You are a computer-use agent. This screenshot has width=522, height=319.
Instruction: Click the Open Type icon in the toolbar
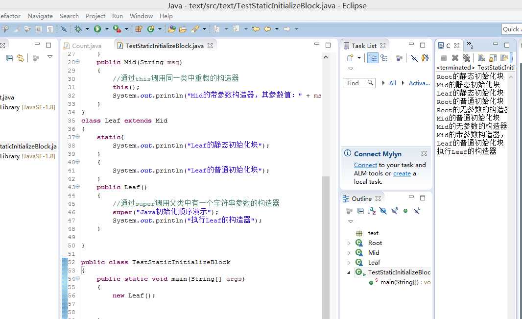click(172, 29)
